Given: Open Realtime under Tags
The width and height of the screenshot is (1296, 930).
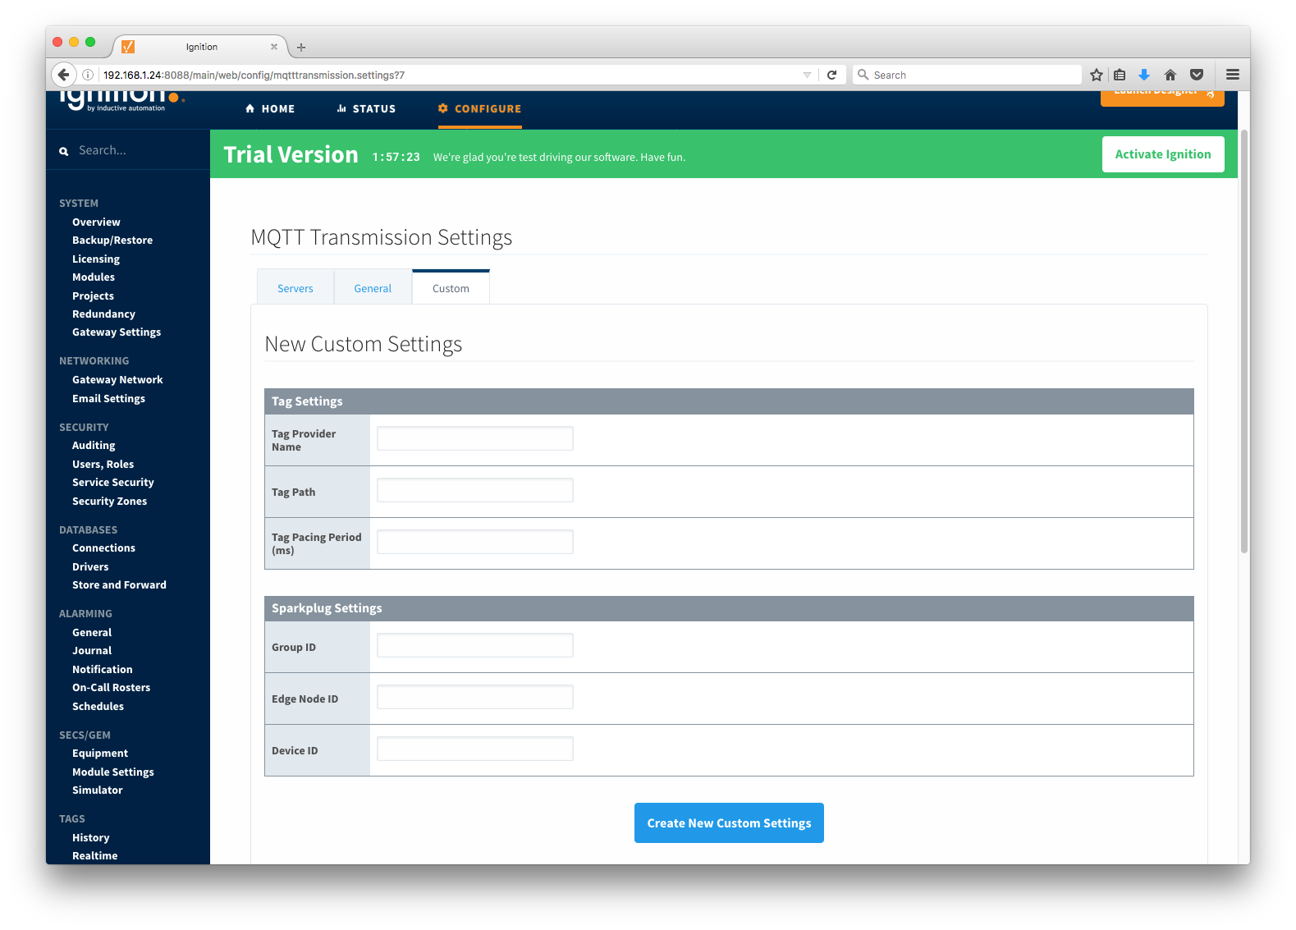Looking at the screenshot, I should [94, 855].
